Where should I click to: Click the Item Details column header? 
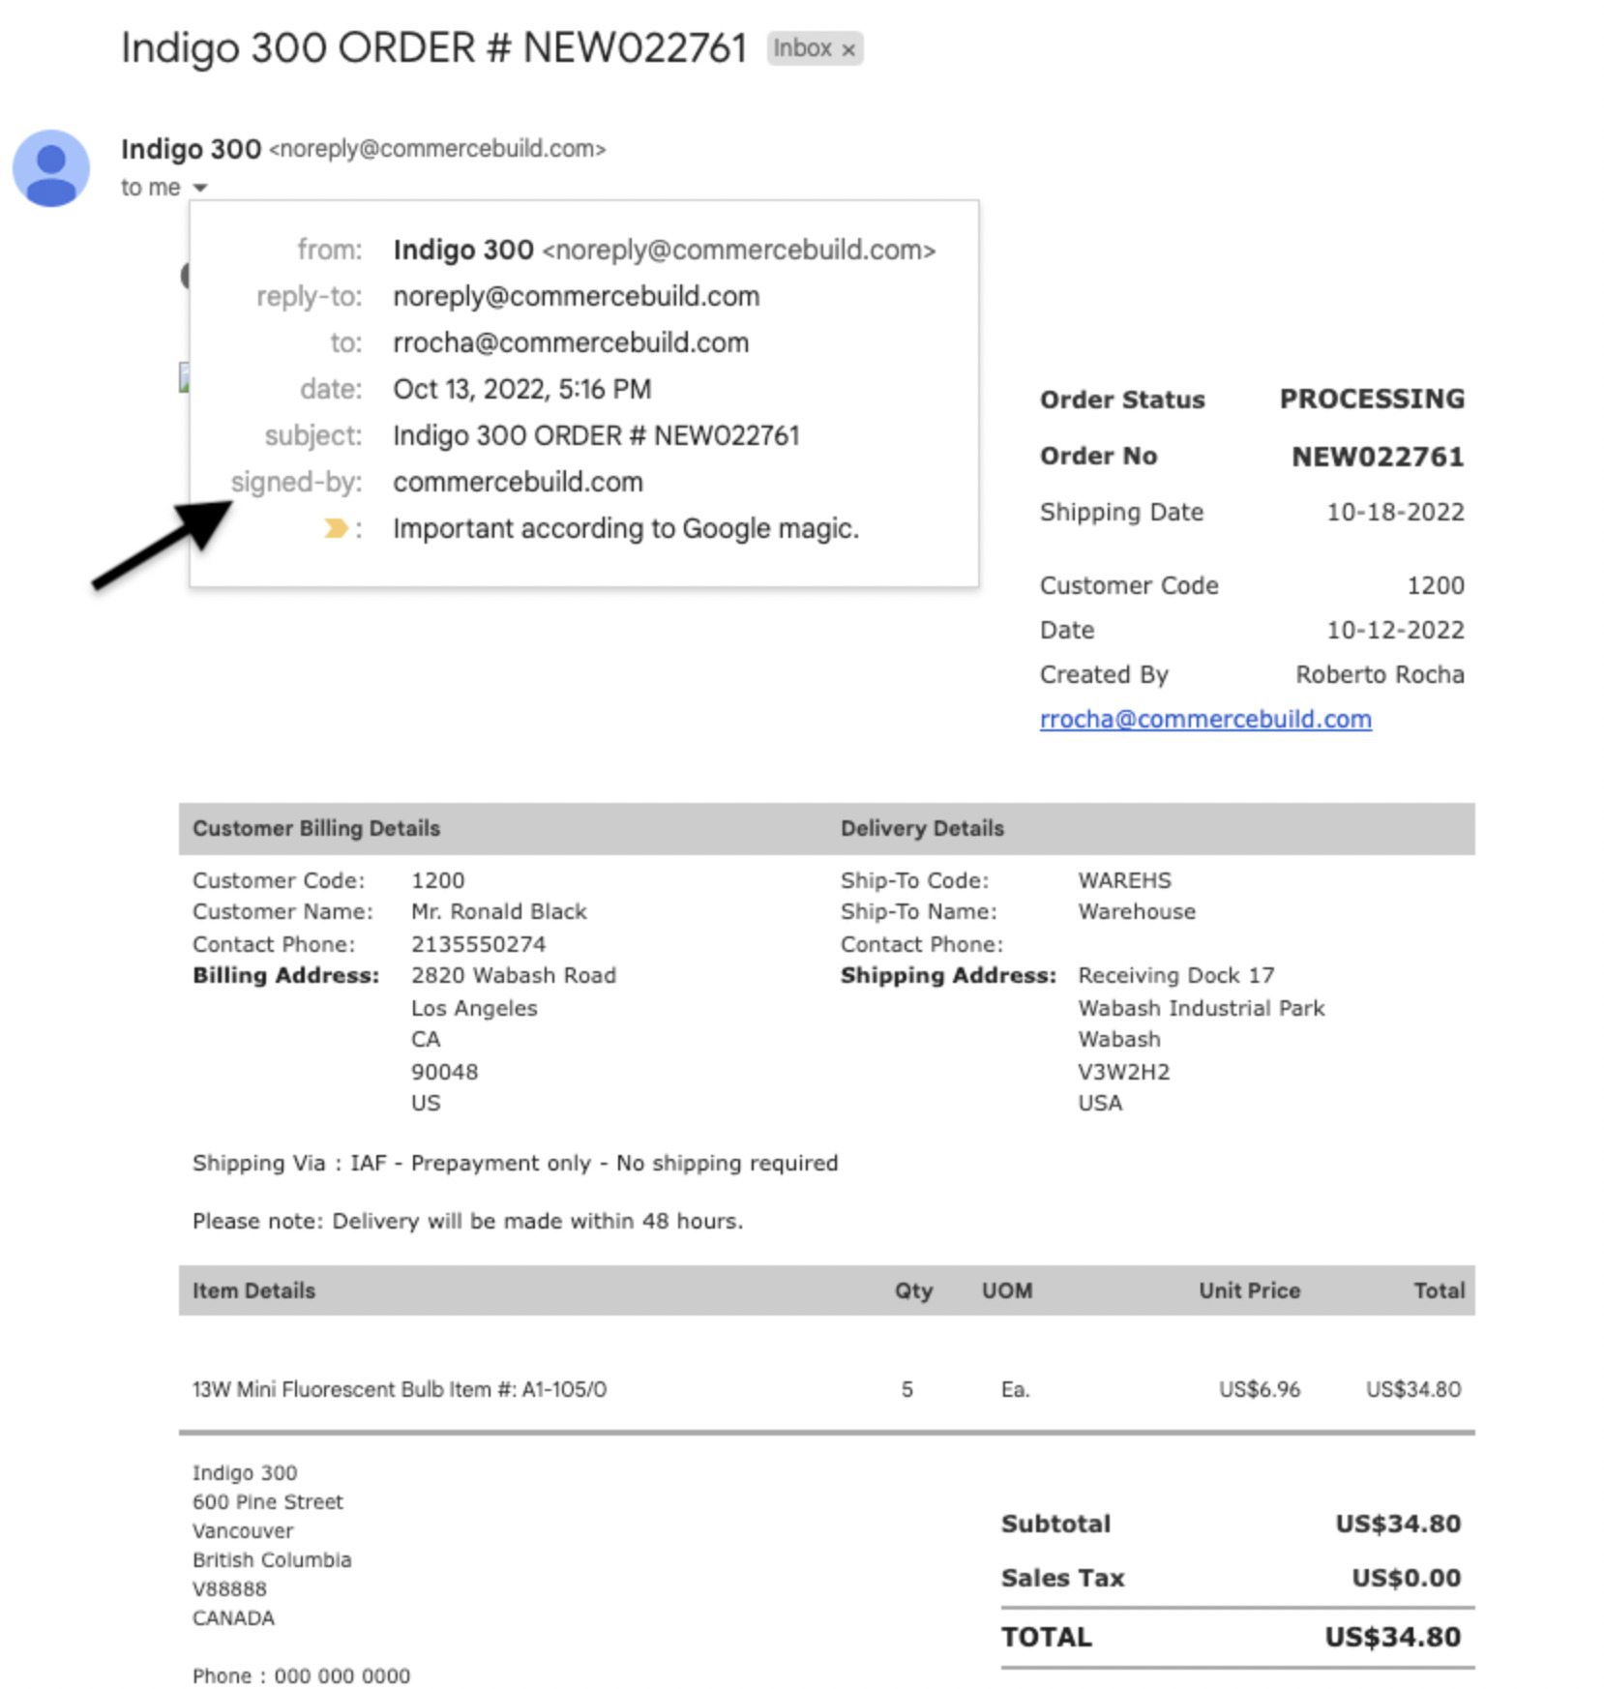(253, 1290)
